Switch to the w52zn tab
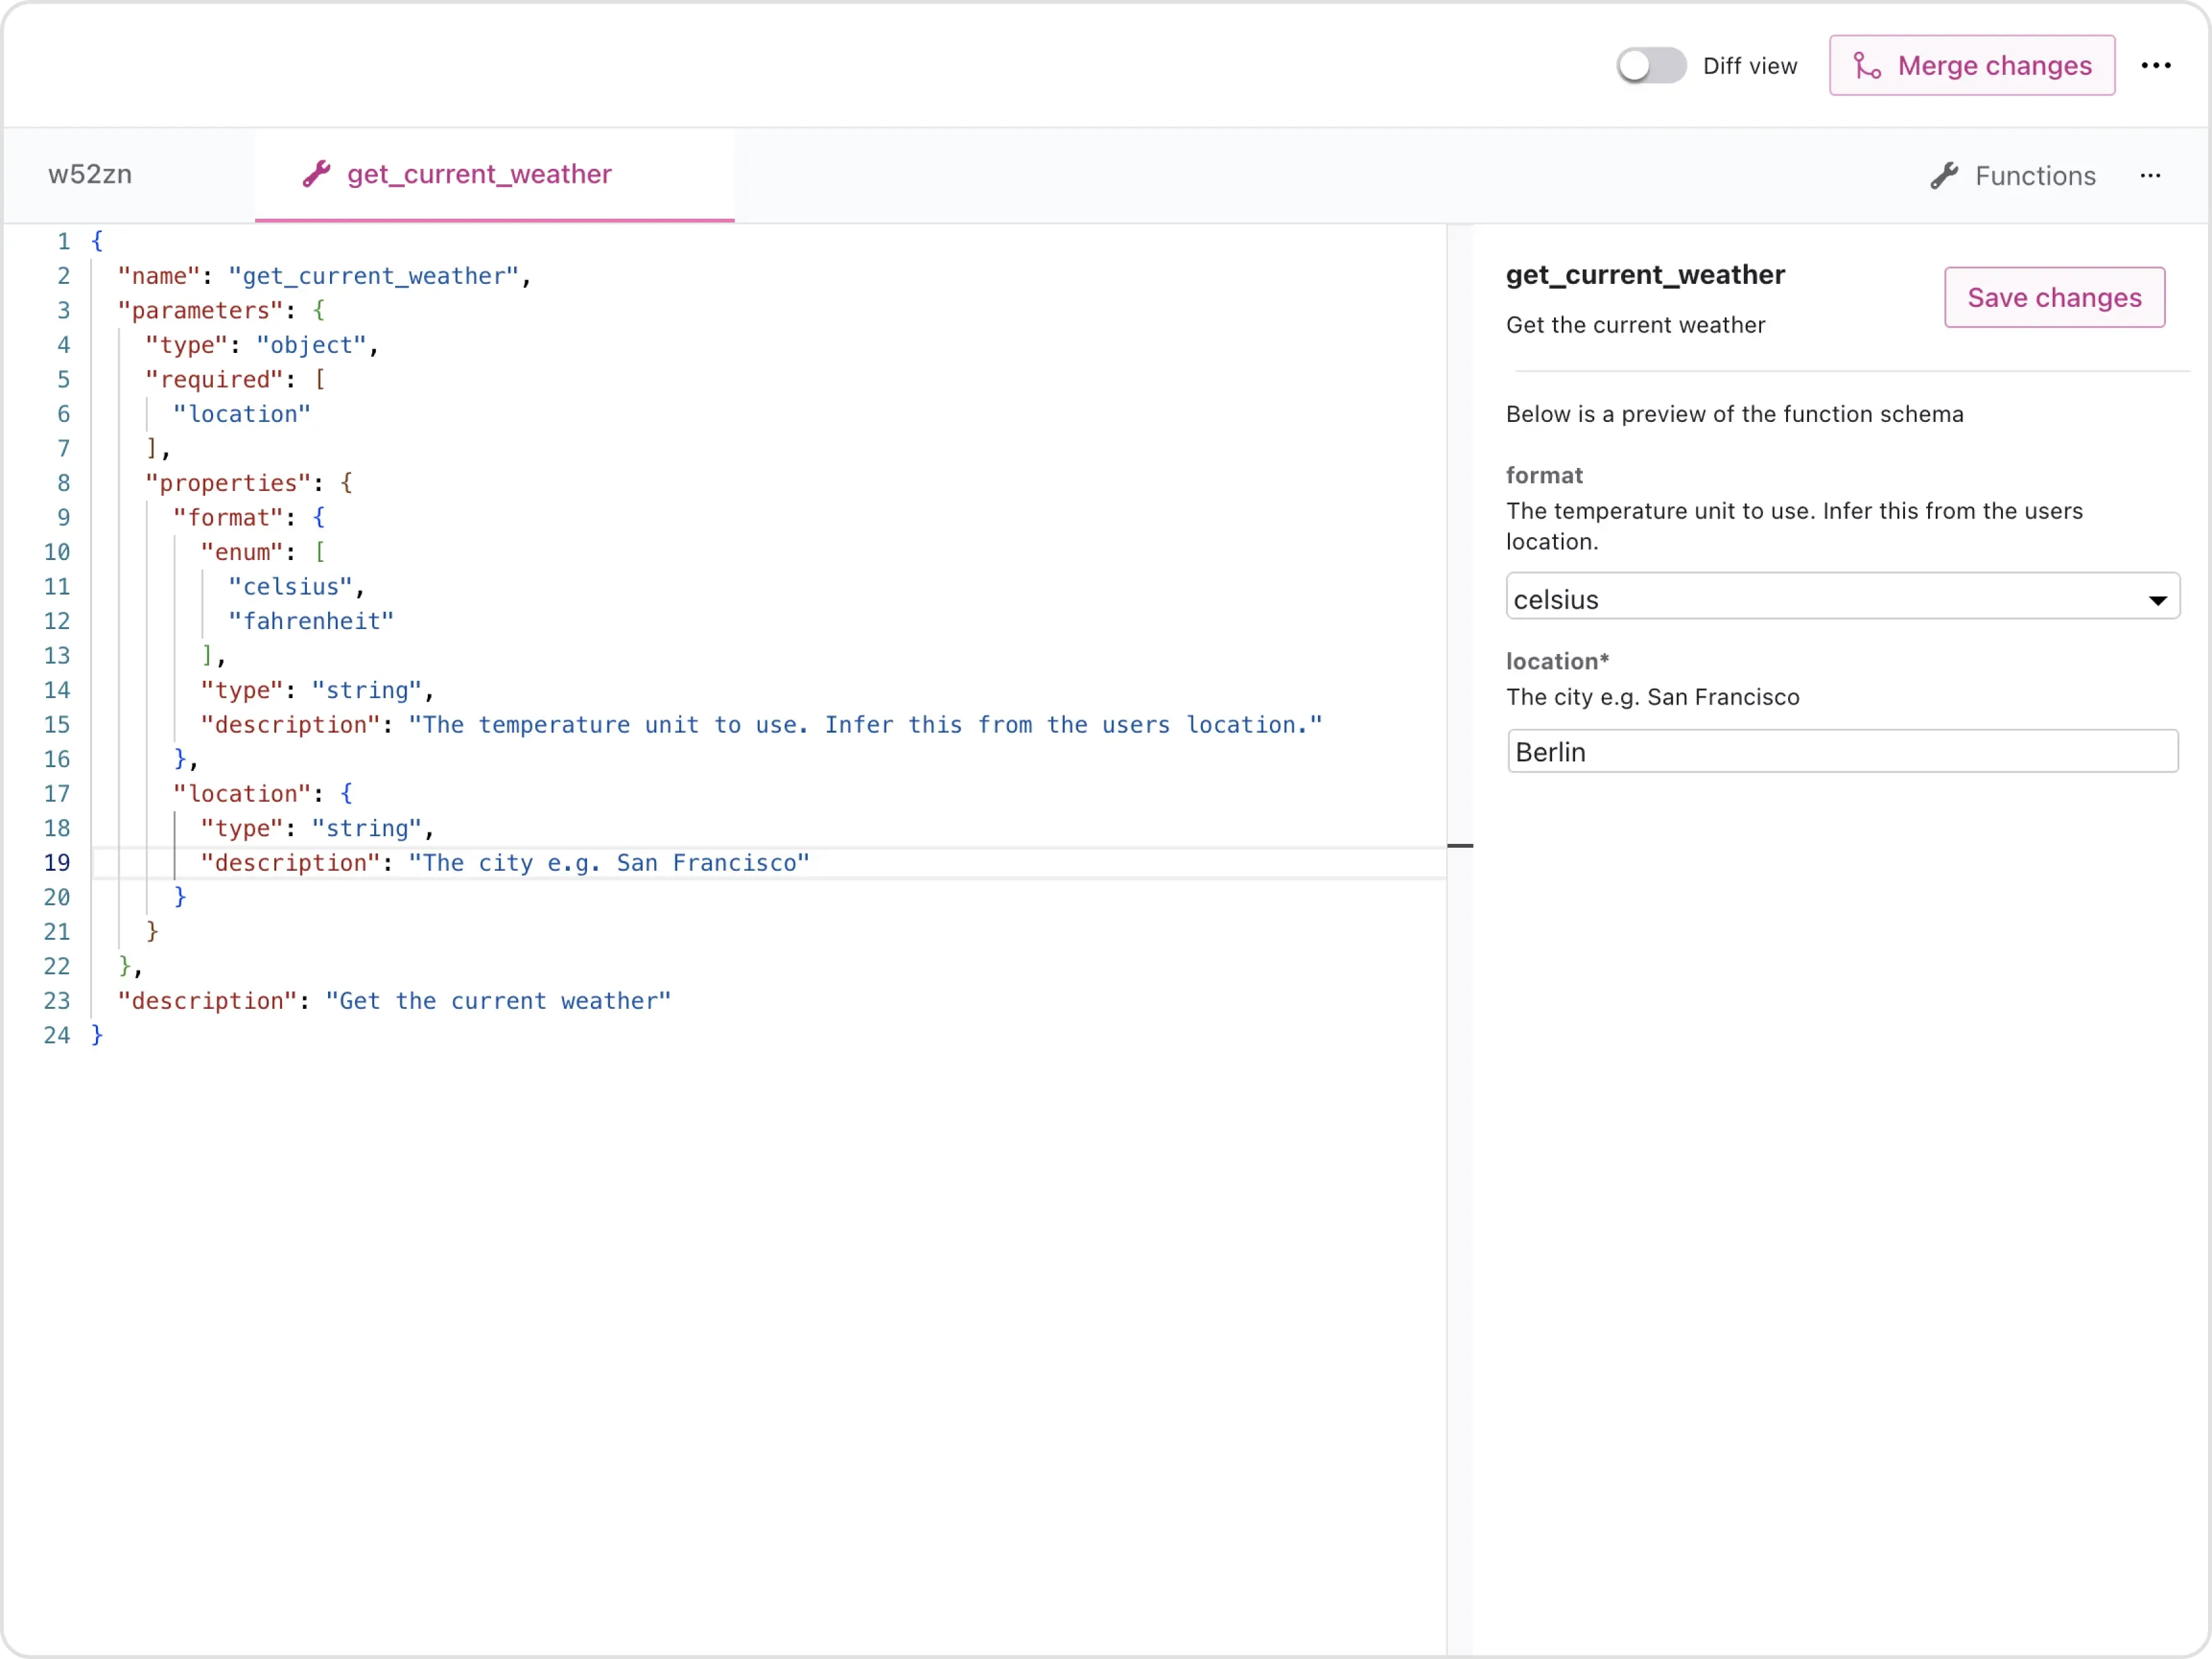 (x=90, y=175)
